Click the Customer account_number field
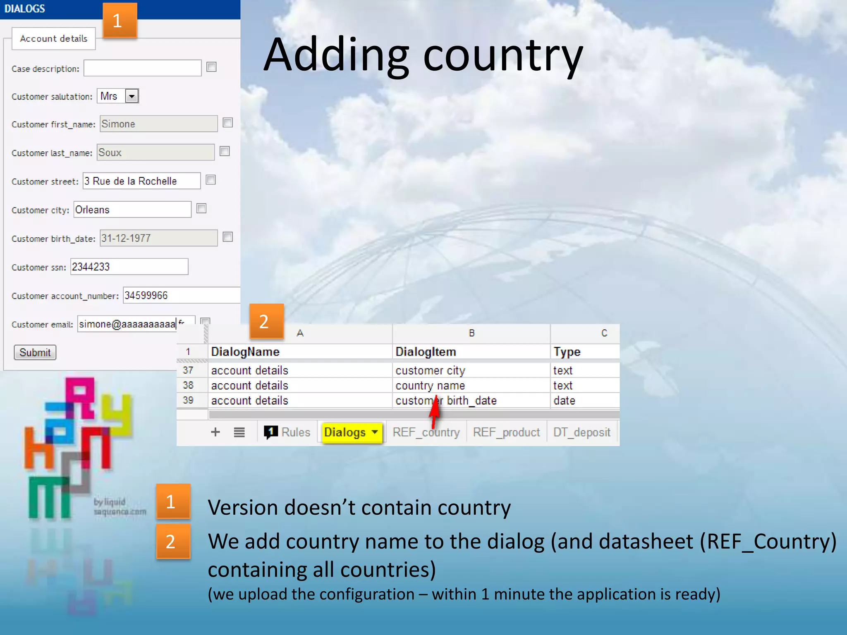The width and height of the screenshot is (847, 635). click(182, 295)
